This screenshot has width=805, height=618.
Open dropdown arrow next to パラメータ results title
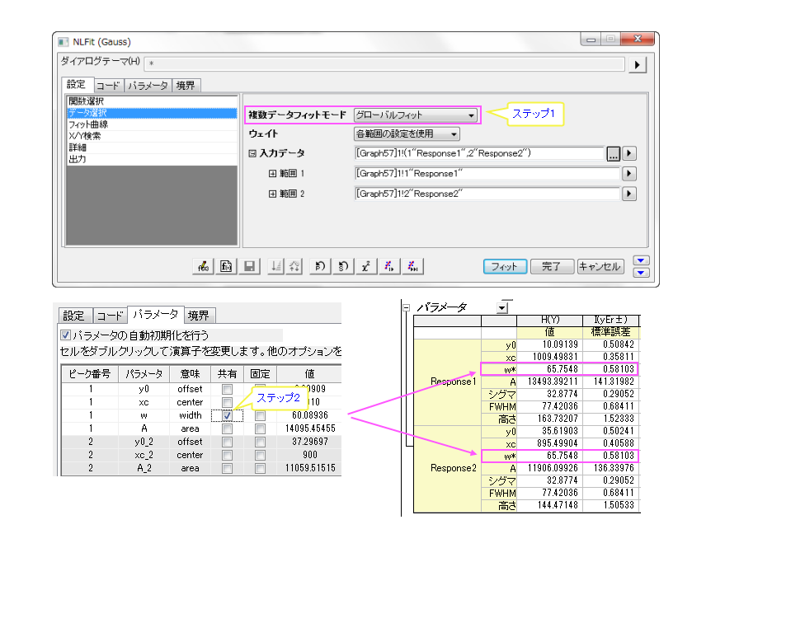[x=502, y=307]
